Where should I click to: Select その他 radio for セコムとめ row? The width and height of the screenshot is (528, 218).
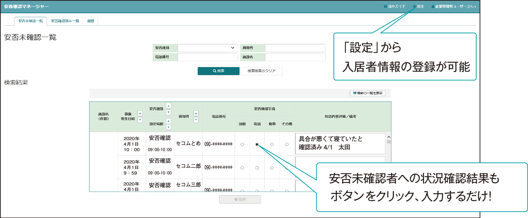[287, 144]
